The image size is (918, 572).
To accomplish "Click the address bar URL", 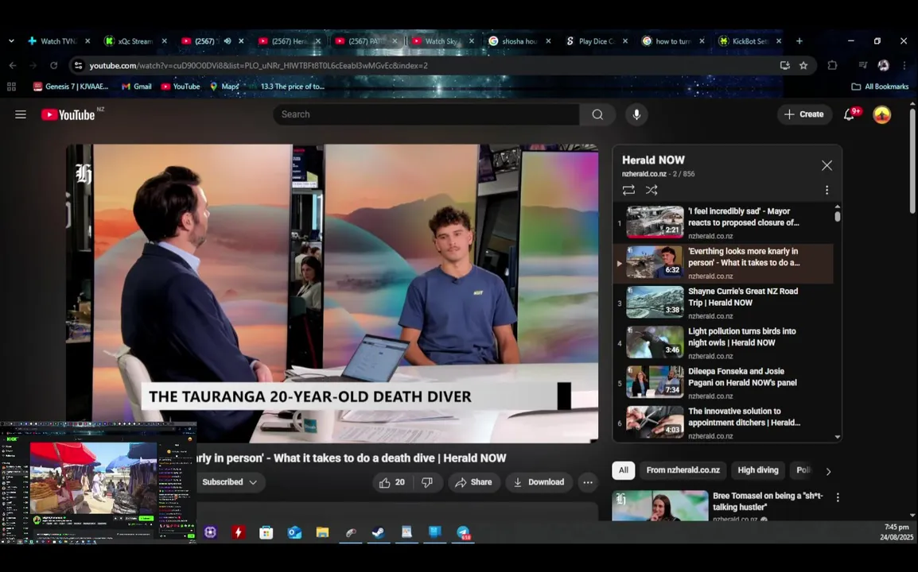I will point(259,65).
